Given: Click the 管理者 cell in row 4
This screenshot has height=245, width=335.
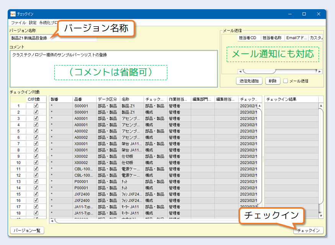Looking at the screenshot, I should 179,125.
